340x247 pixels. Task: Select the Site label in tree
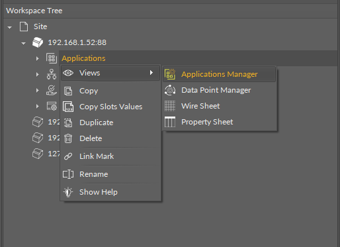40,26
